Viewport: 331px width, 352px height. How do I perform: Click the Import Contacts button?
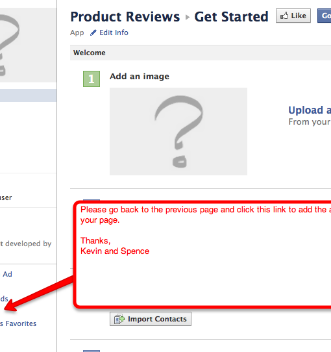pos(151,319)
